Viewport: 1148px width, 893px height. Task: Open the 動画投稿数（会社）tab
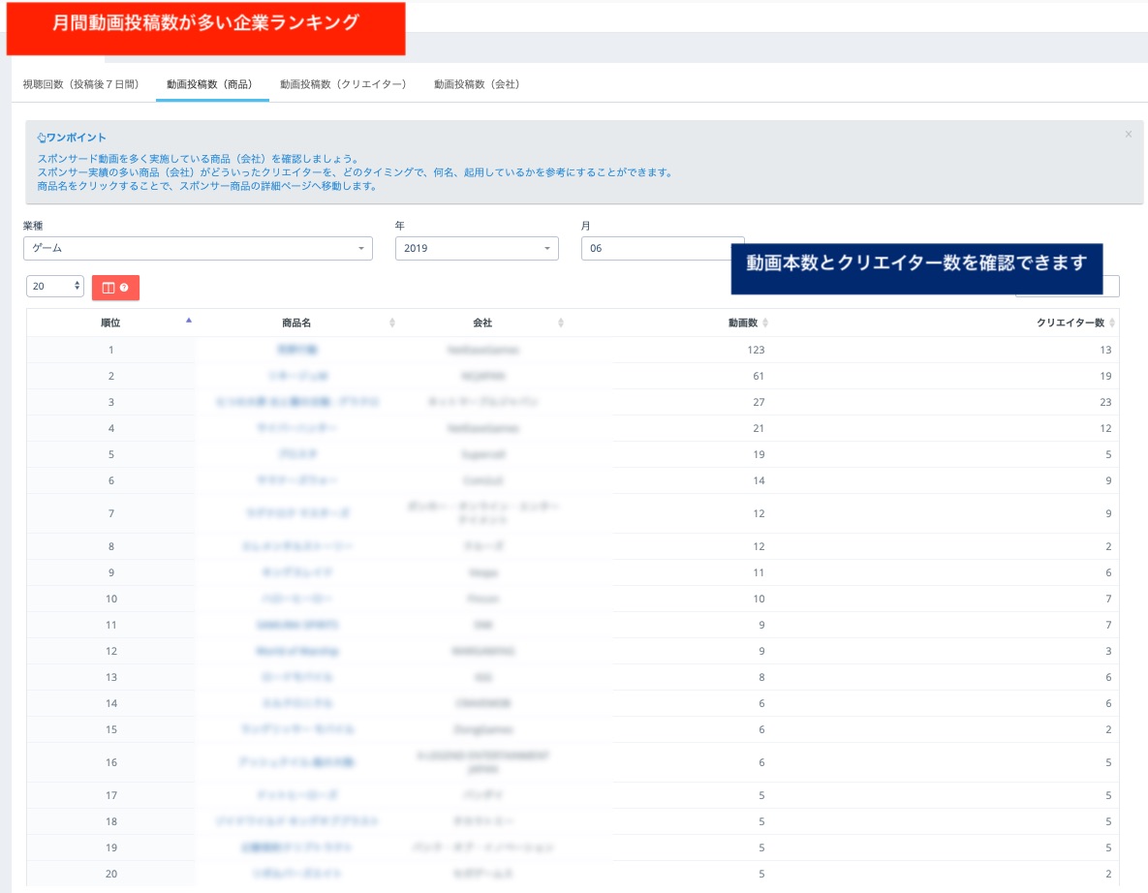click(x=477, y=84)
